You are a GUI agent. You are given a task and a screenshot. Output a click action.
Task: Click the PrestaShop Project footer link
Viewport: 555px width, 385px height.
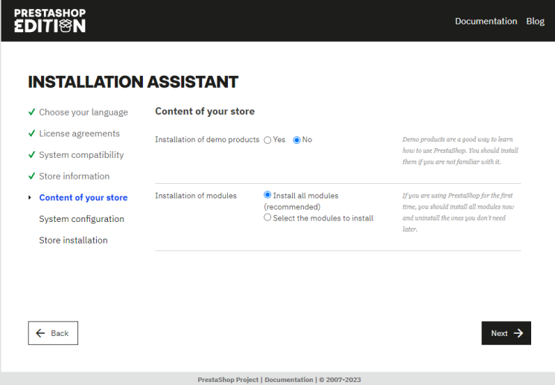point(228,380)
